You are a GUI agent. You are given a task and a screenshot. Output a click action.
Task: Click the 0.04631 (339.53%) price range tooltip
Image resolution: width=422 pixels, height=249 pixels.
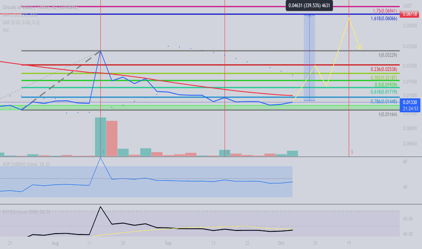point(309,5)
